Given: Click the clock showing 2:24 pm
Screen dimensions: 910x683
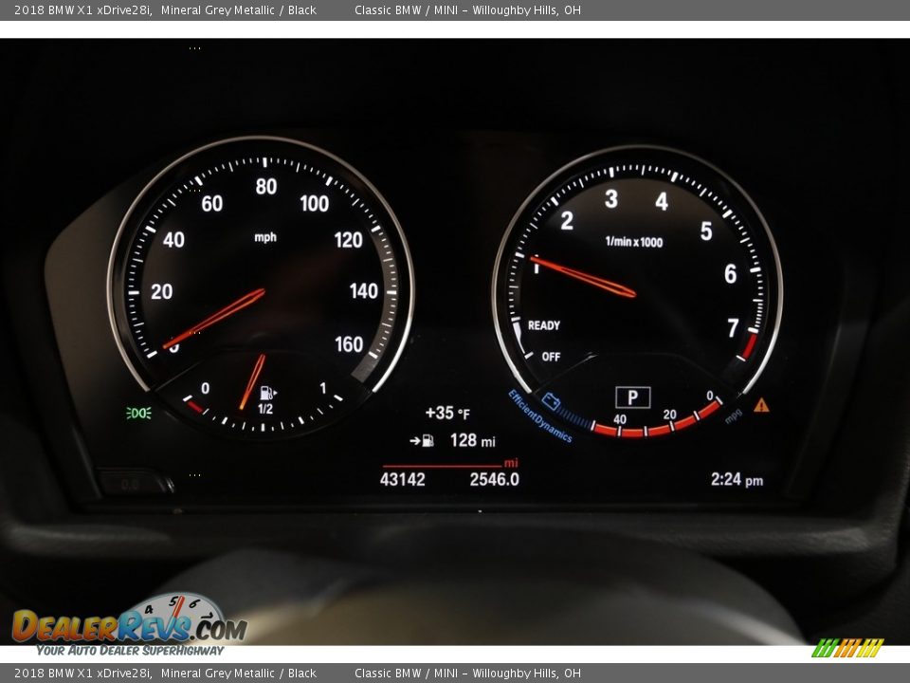Looking at the screenshot, I should tap(737, 480).
